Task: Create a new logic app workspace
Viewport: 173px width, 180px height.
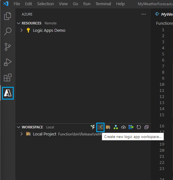Action: [100, 127]
